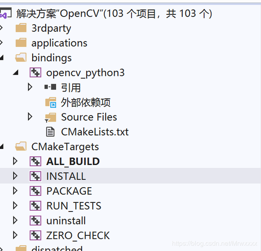Click the CMakeLists.txt file icon

(50, 132)
